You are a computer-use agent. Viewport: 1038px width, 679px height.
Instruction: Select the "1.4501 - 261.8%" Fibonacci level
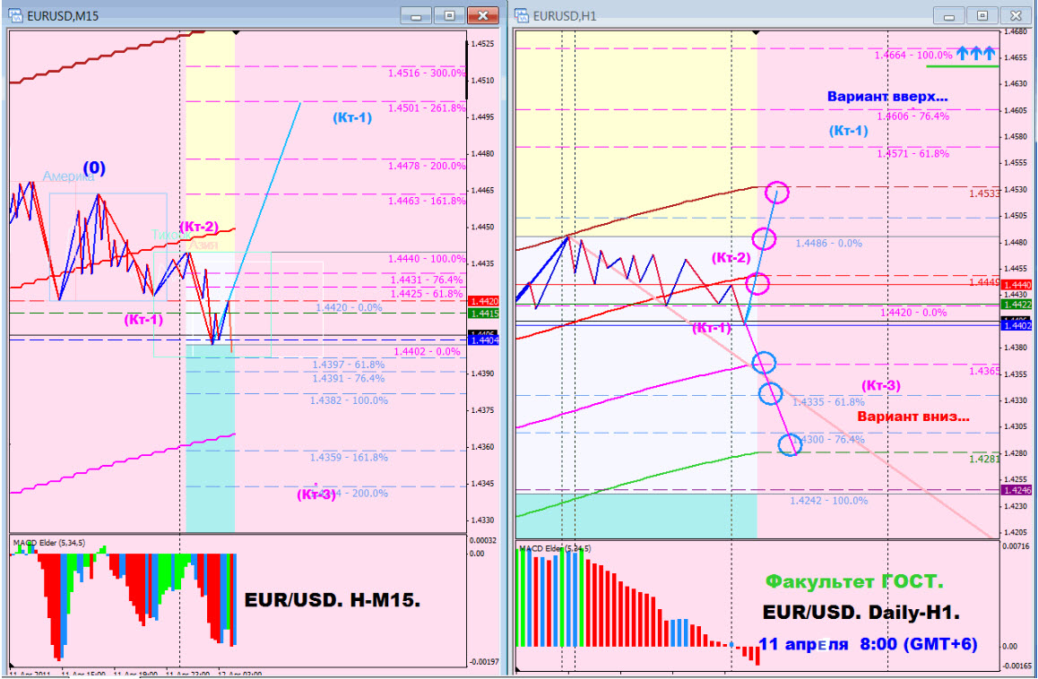427,107
